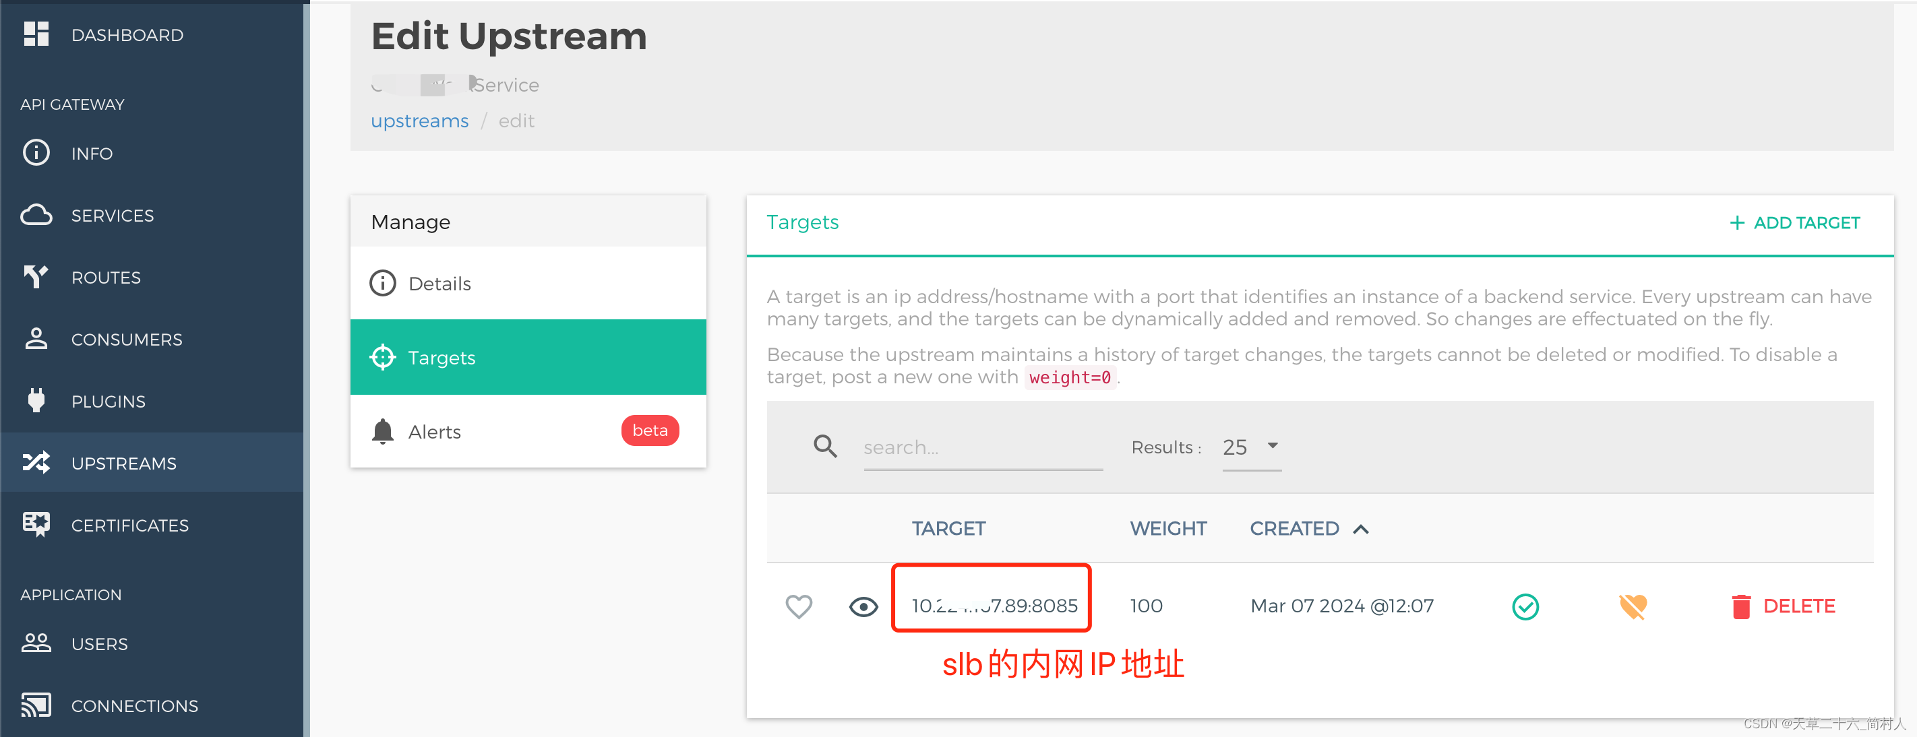Click the Info circle icon in sidebar
Viewport: 1917px width, 737px height.
[x=36, y=152]
